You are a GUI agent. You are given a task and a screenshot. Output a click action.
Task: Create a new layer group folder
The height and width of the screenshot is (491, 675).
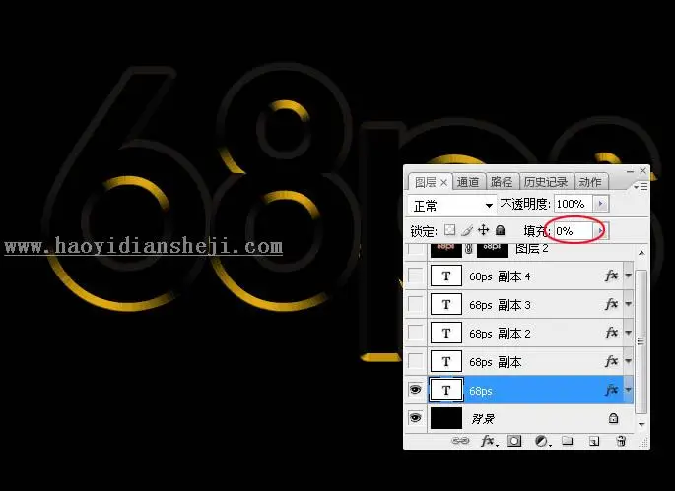(x=568, y=441)
